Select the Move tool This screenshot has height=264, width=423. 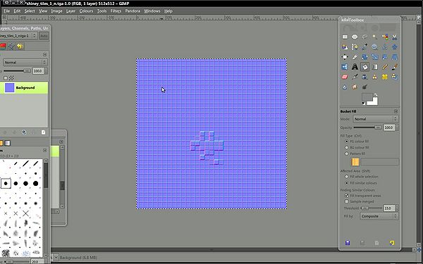click(395, 47)
